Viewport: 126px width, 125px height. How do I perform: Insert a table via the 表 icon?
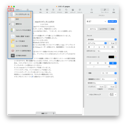pos(47,11)
